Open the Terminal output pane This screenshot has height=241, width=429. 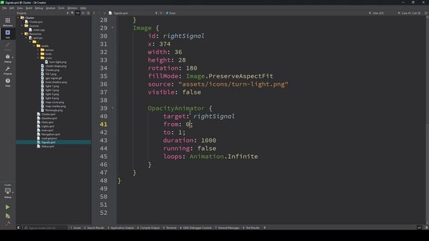170,228
